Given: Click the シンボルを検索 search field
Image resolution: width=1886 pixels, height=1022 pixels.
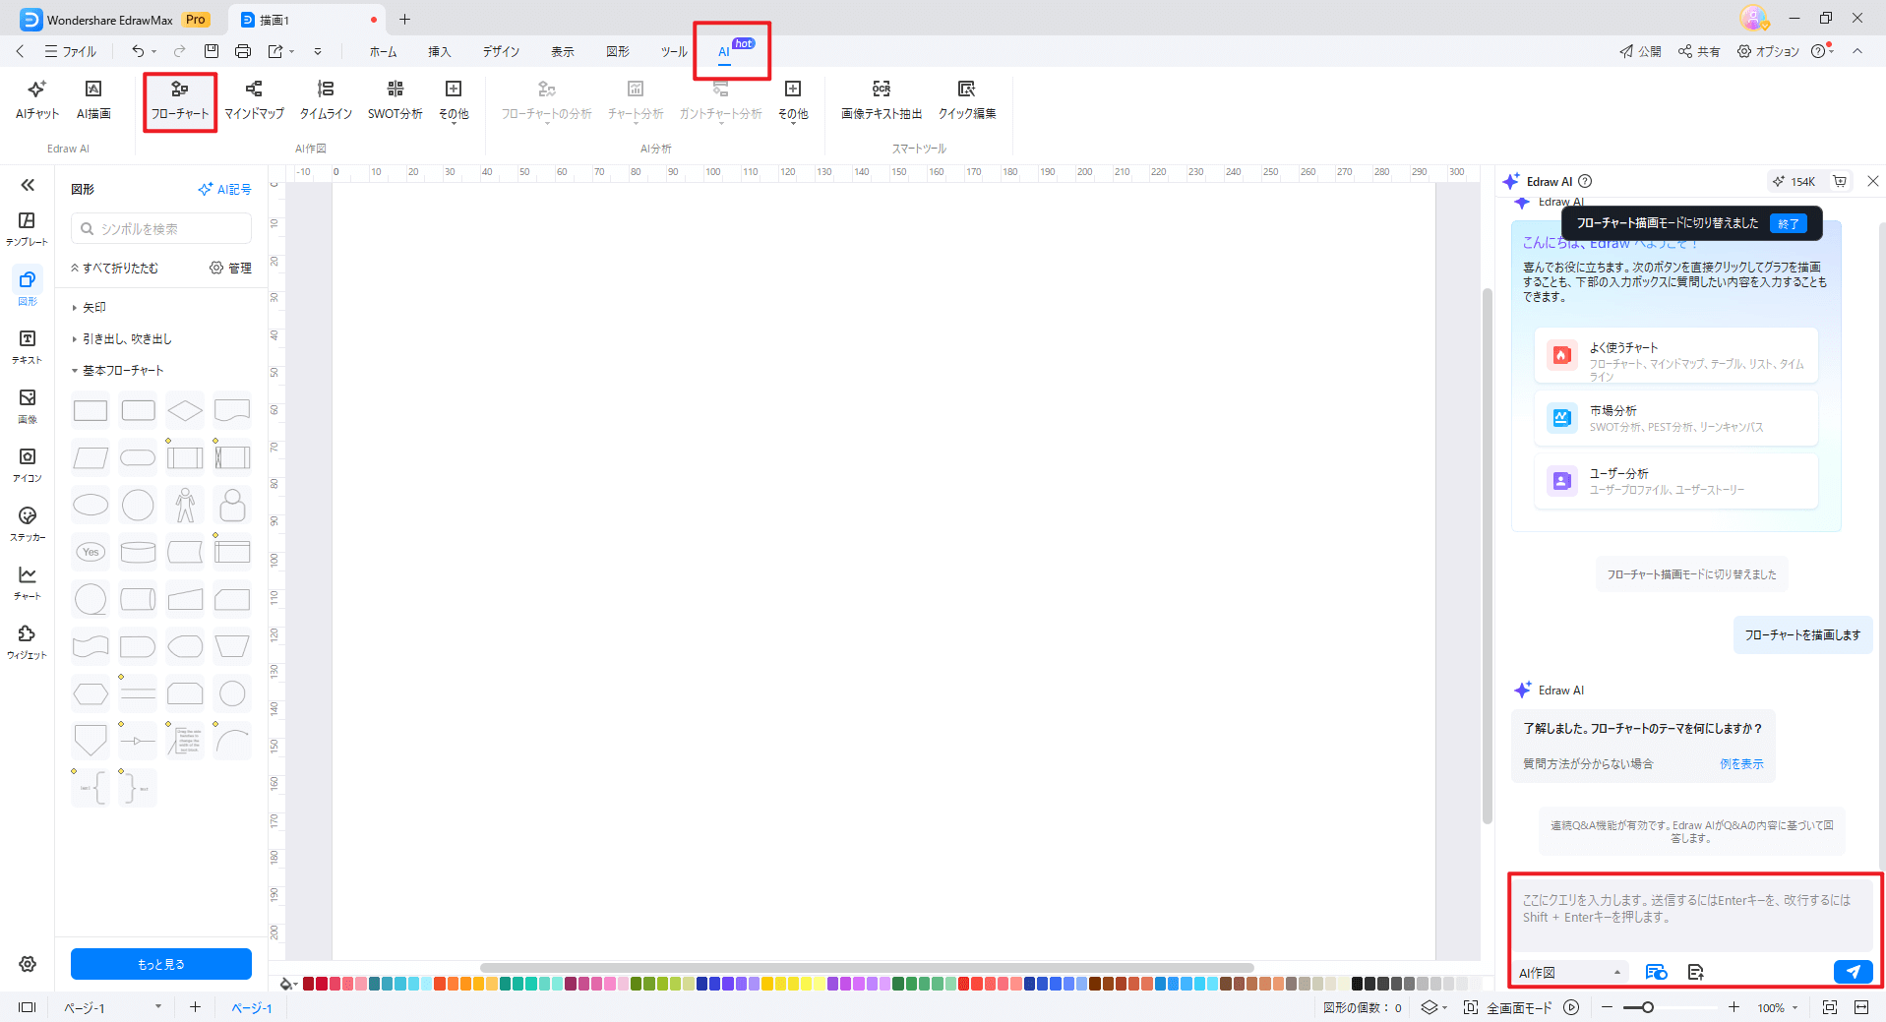Looking at the screenshot, I should [x=161, y=228].
